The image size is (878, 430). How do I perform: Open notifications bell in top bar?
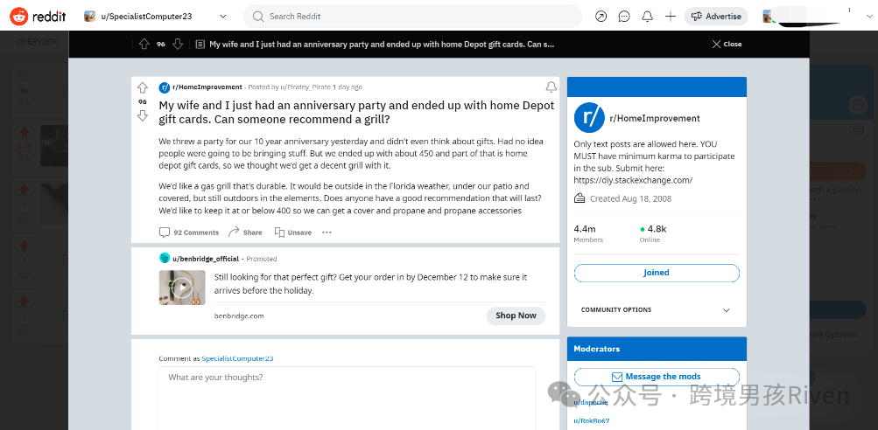pyautogui.click(x=647, y=16)
